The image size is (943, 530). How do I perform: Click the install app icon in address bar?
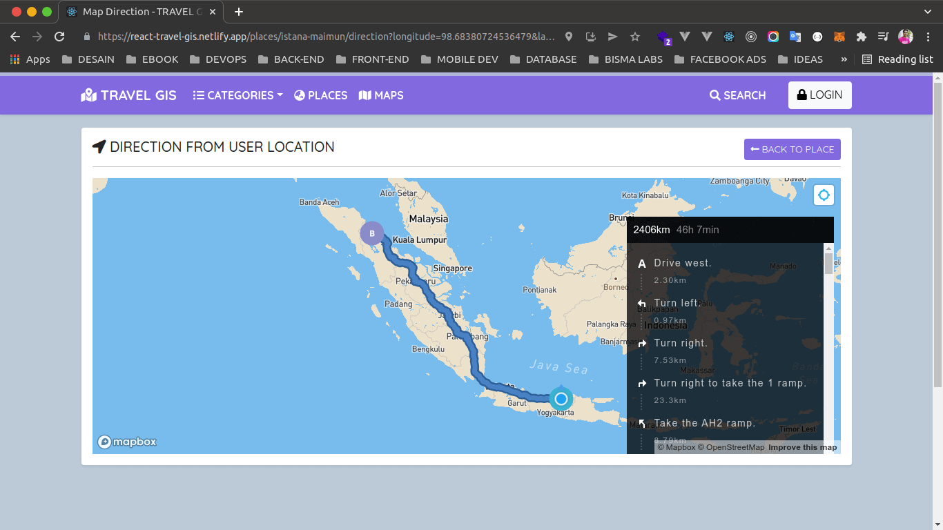(x=591, y=37)
